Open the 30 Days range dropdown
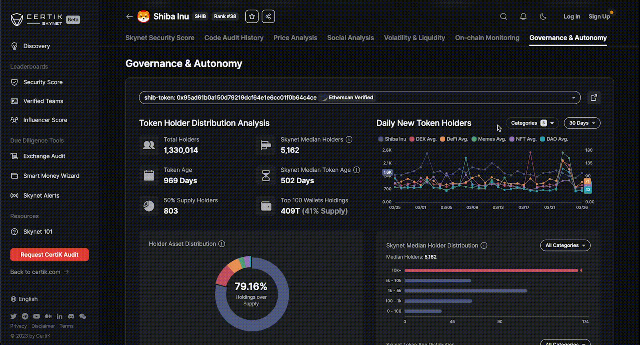Screen dimensions: 640x345 582,123
